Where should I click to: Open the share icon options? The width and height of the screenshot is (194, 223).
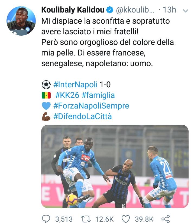(x=166, y=219)
